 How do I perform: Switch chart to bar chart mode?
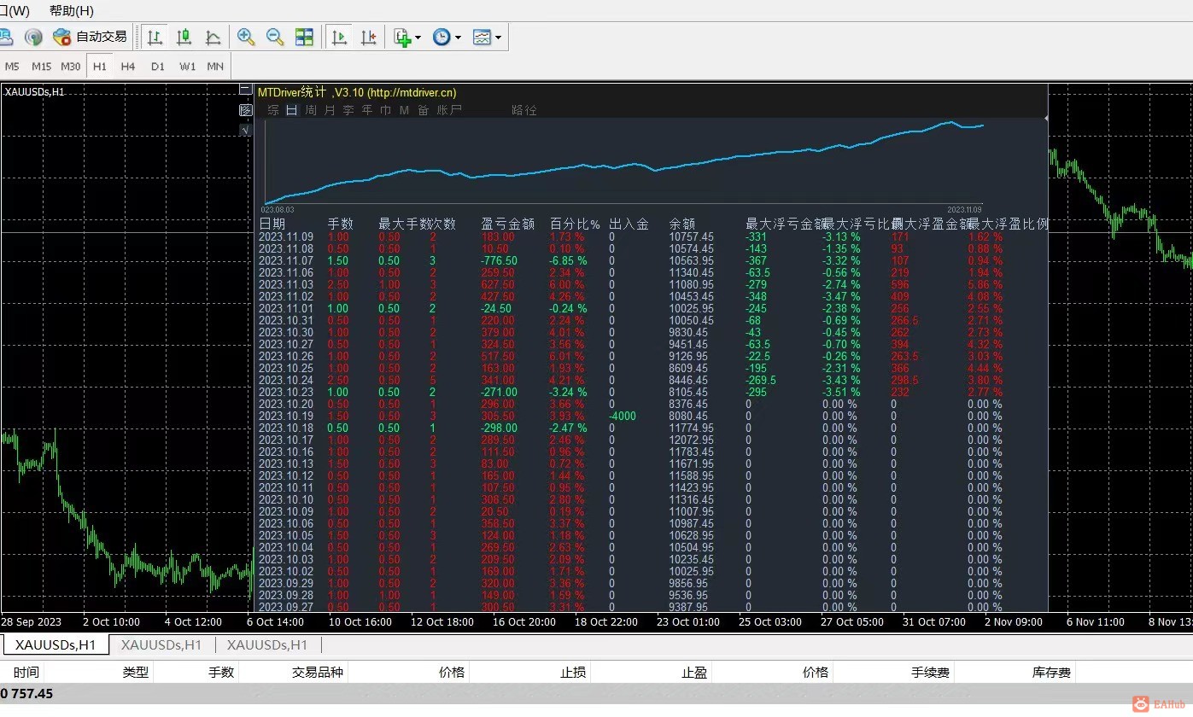tap(155, 37)
